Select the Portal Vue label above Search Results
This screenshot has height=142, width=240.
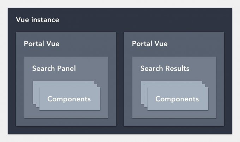tap(150, 44)
